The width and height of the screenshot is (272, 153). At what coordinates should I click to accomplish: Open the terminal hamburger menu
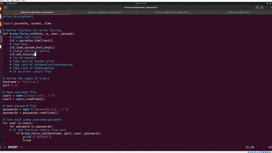point(262,8)
